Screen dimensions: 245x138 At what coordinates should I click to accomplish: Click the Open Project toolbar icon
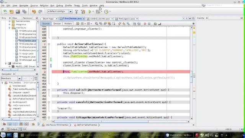point(18,11)
